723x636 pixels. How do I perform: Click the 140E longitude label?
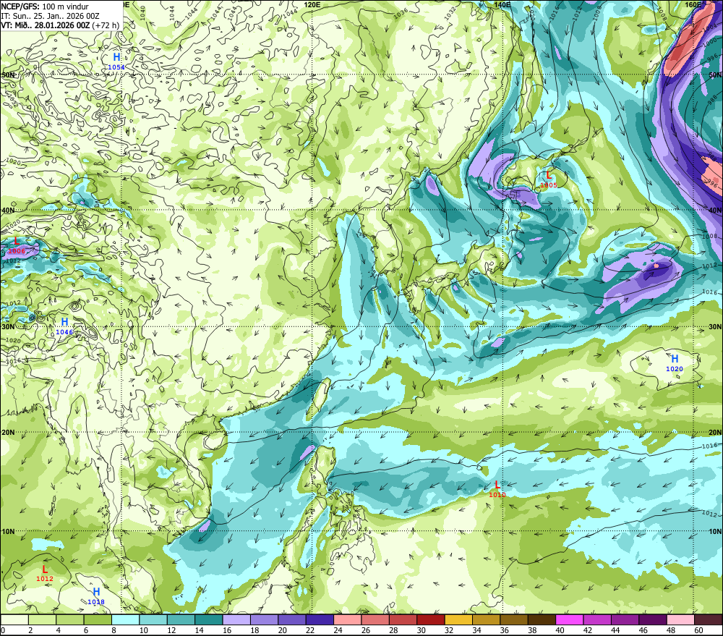(502, 4)
